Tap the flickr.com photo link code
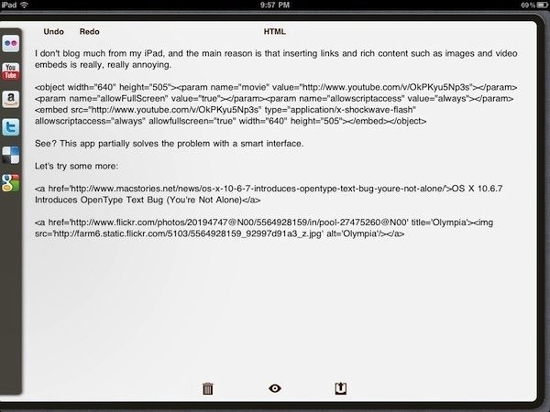The image size is (550, 412). pyautogui.click(x=264, y=228)
